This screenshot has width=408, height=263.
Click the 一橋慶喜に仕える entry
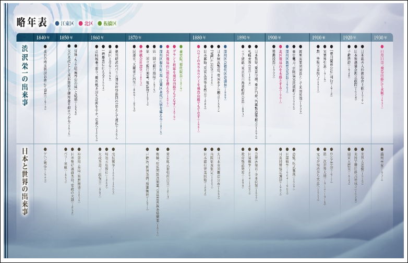103,68
